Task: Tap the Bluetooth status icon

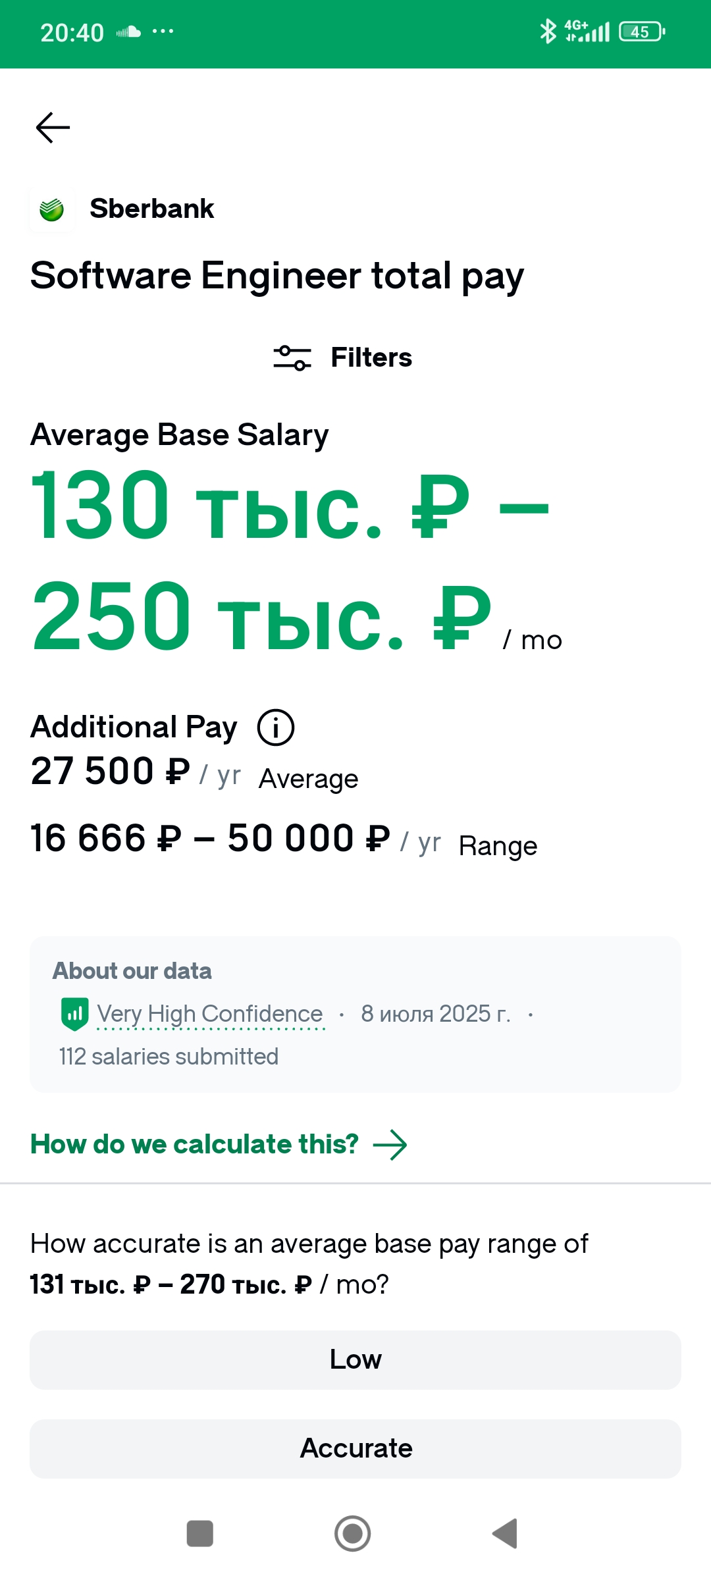Action: (x=547, y=31)
